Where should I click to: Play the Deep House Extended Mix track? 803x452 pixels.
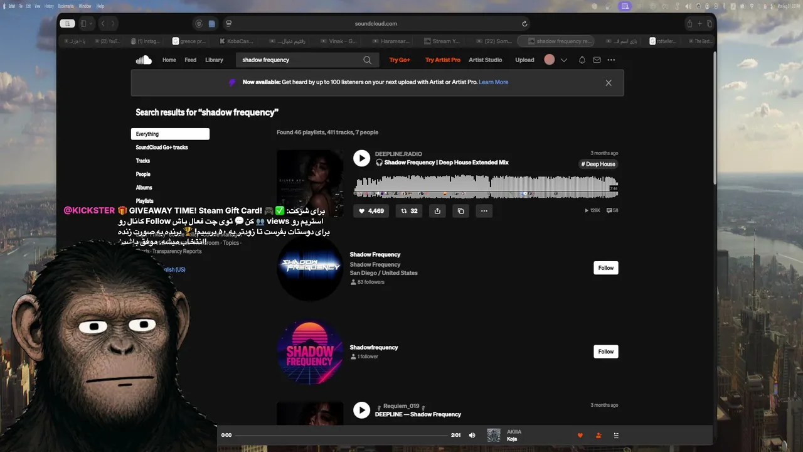tap(361, 158)
